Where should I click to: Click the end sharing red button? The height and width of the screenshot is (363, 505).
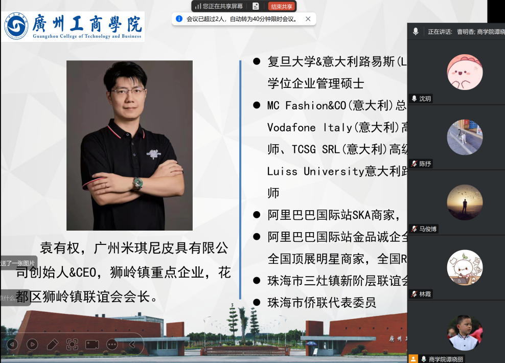pos(282,6)
